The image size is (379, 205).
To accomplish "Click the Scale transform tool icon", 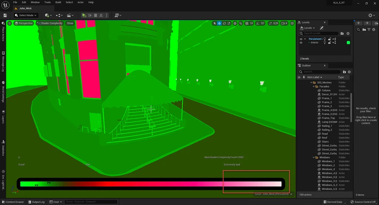I will pos(229,23).
